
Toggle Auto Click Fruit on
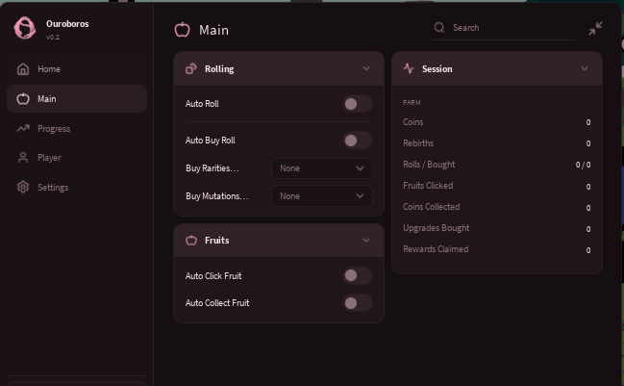pyautogui.click(x=358, y=275)
